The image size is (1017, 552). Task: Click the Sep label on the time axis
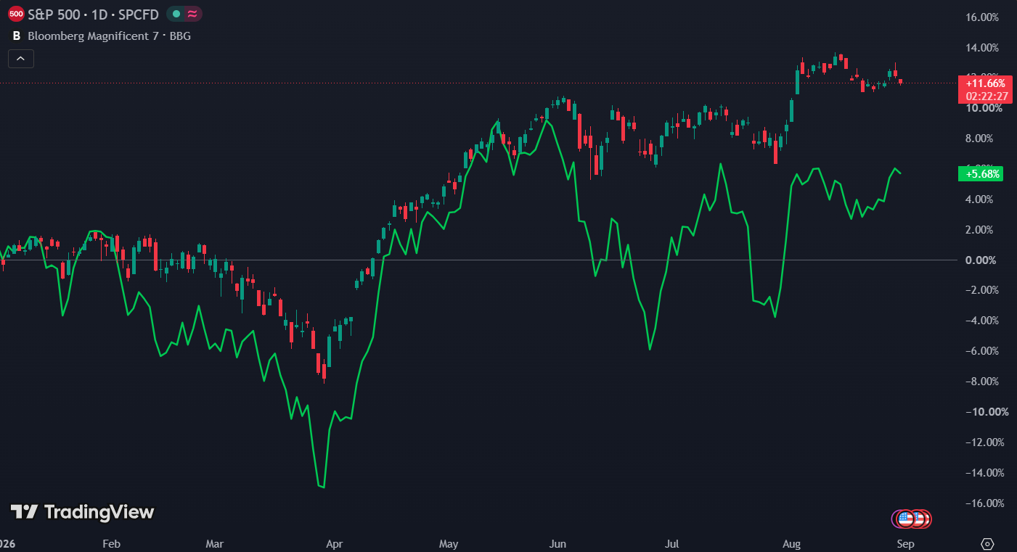click(905, 543)
